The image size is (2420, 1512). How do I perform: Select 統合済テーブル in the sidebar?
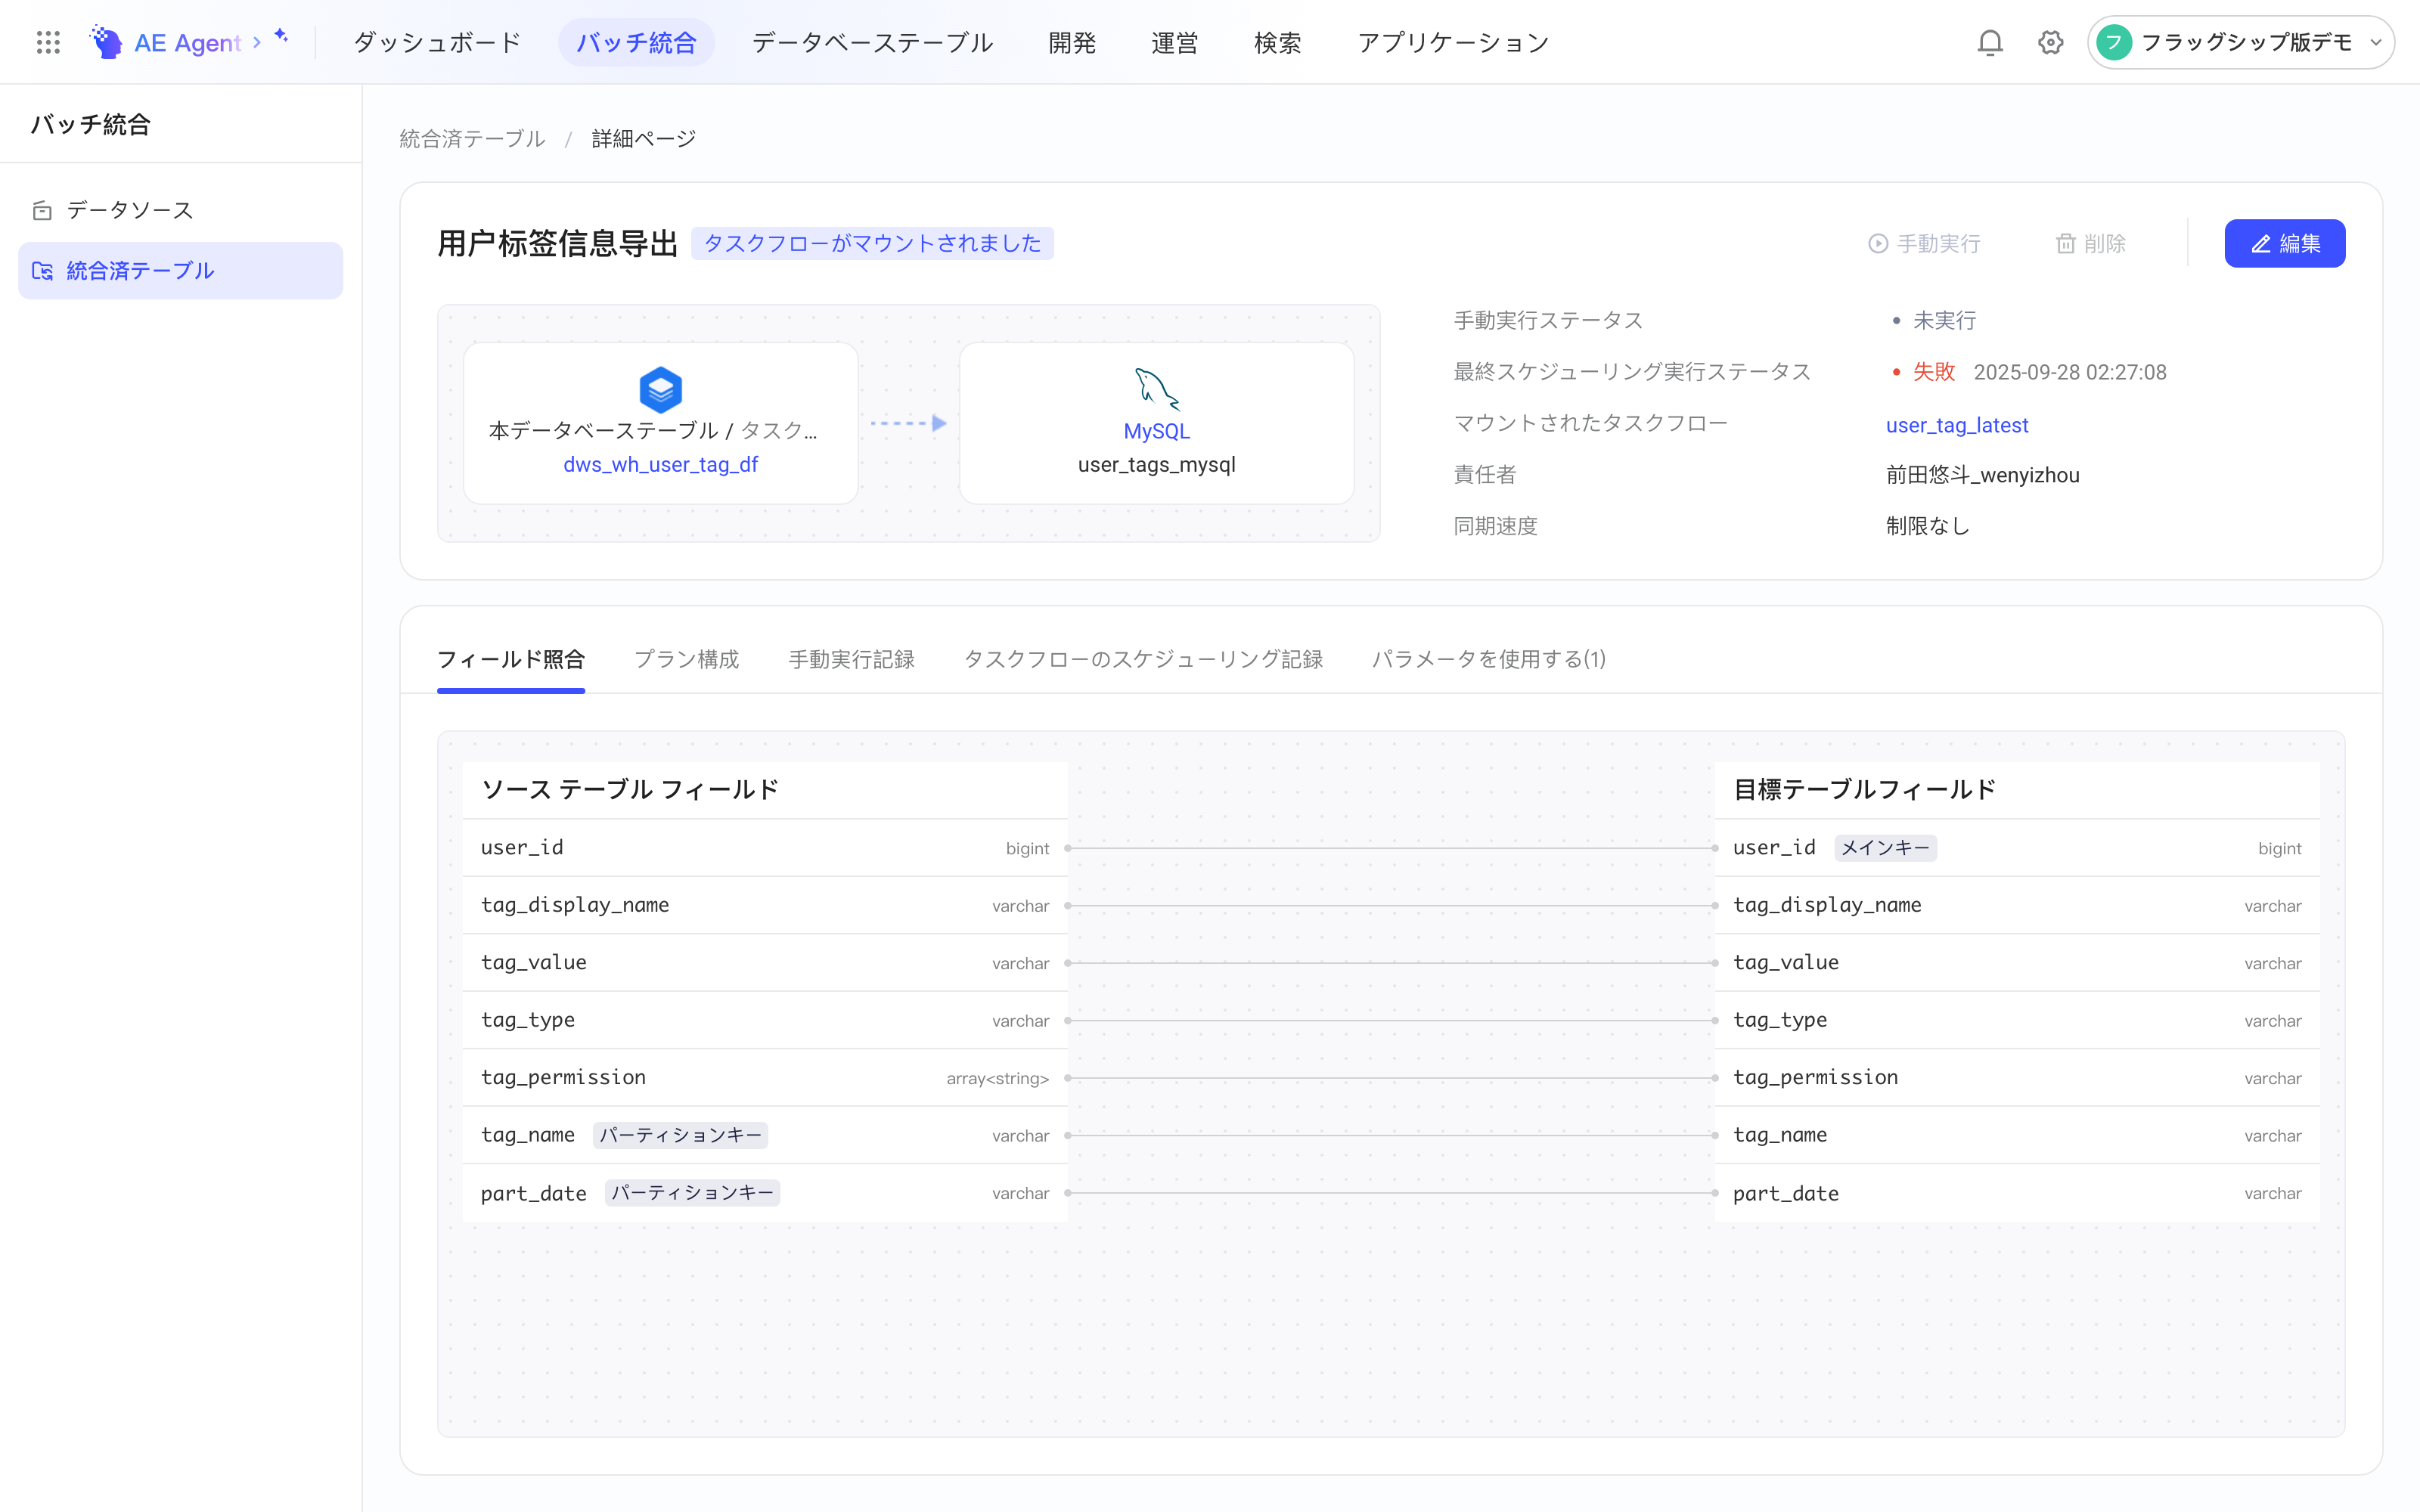pos(180,271)
